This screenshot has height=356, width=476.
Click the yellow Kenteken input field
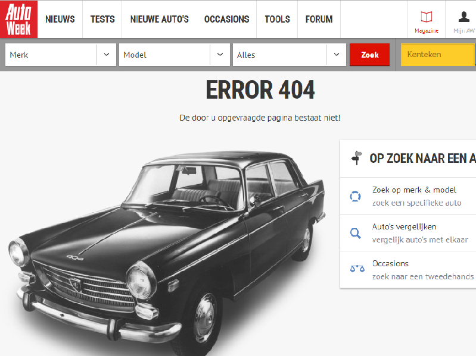click(438, 55)
